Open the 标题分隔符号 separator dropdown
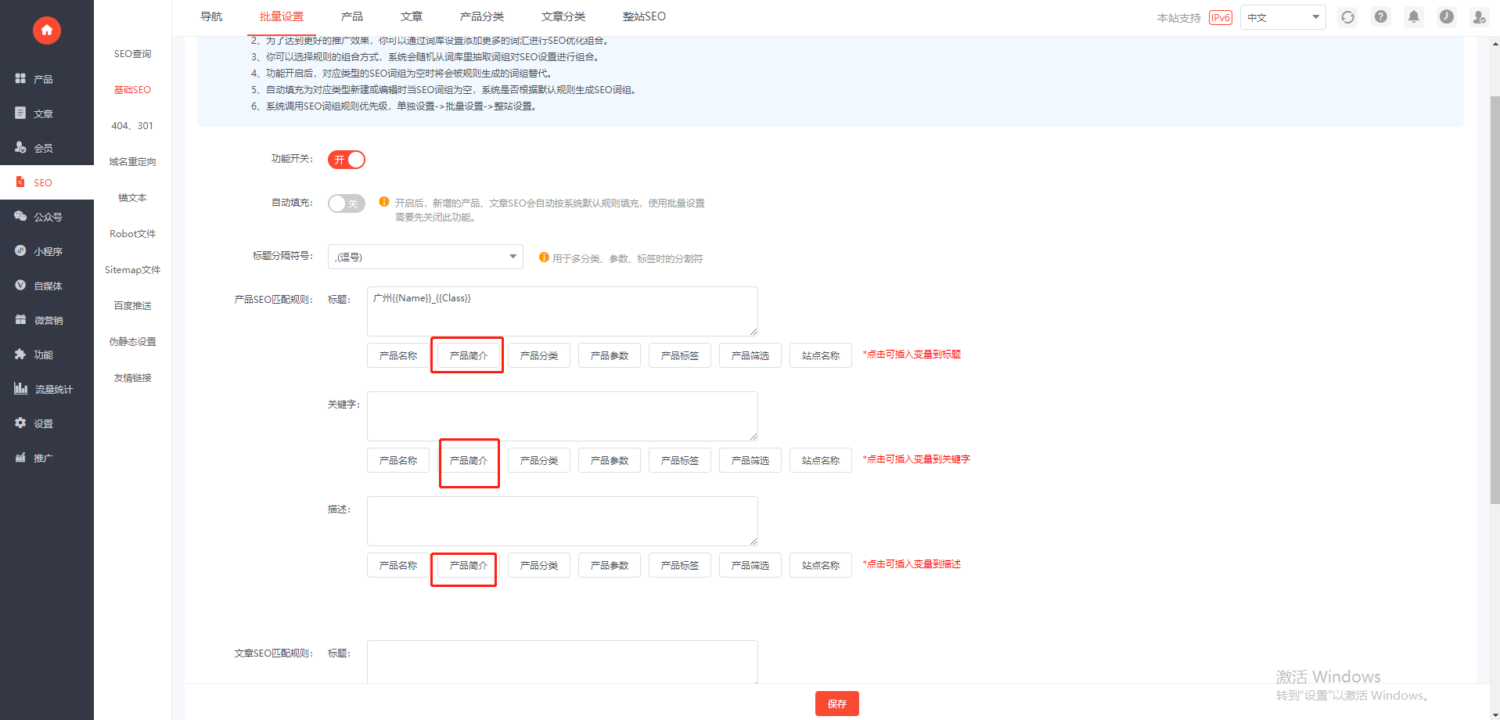 click(426, 257)
